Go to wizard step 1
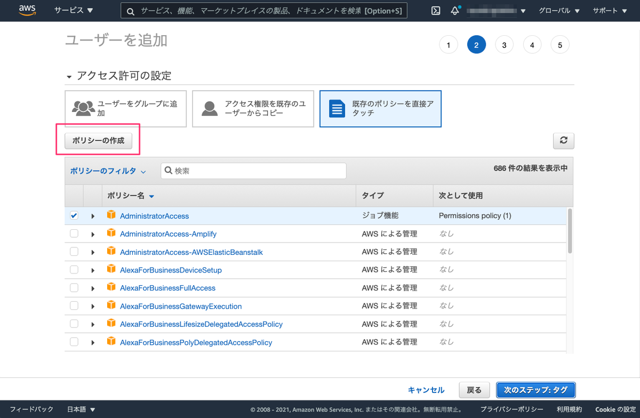The width and height of the screenshot is (640, 418). click(449, 45)
